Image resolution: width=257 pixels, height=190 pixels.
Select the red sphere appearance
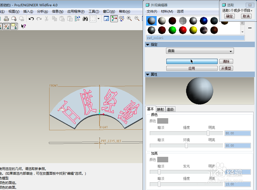click(x=183, y=30)
